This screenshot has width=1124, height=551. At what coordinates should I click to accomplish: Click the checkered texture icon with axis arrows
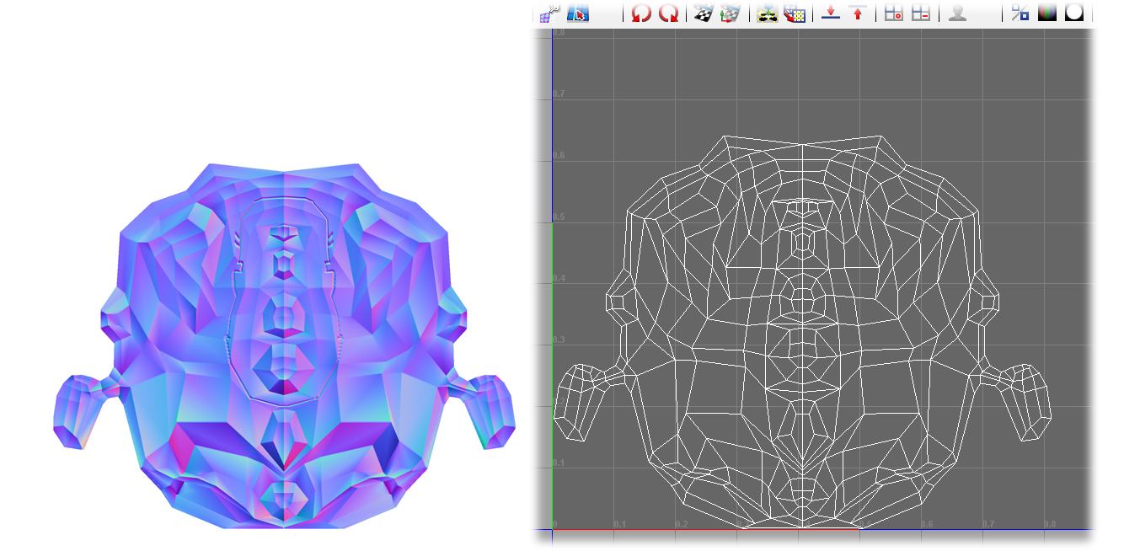point(731,13)
